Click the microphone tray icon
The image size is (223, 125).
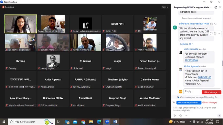(x=194, y=122)
